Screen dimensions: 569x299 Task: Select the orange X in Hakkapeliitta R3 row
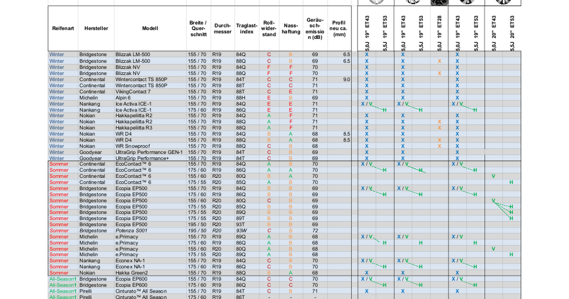(x=440, y=128)
